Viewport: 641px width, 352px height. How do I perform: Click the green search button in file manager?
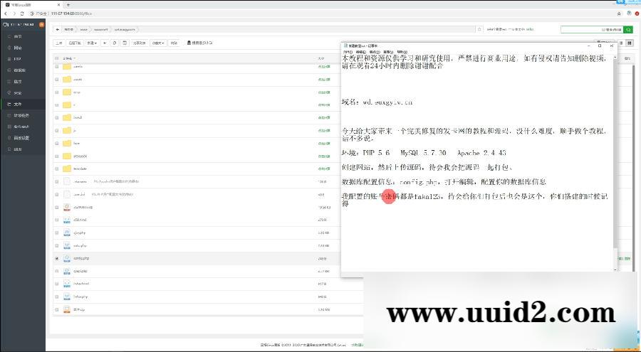[x=628, y=30]
